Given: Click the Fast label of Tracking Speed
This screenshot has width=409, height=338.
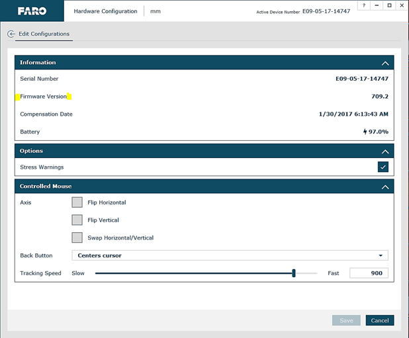Looking at the screenshot, I should pos(334,273).
